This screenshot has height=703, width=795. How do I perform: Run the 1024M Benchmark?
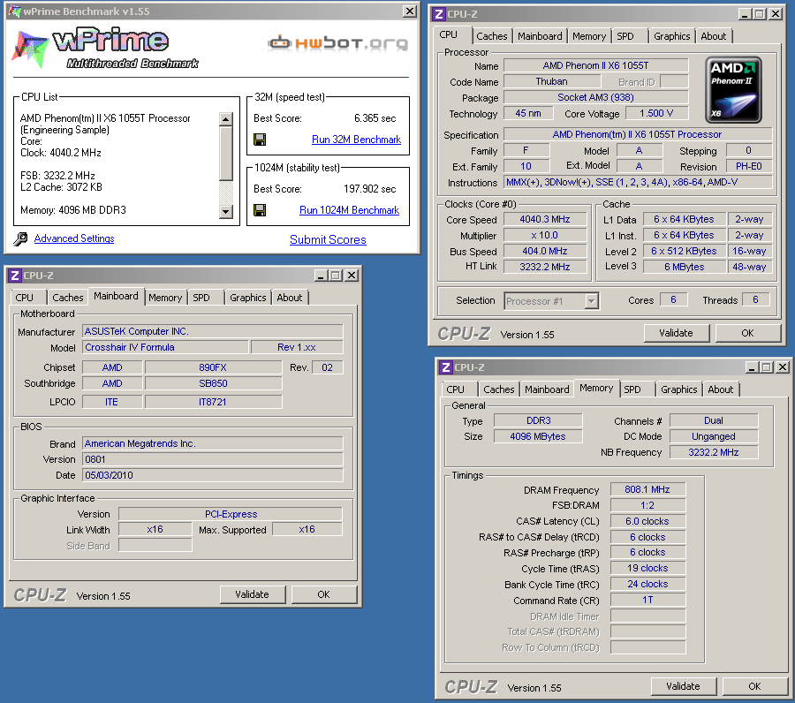coord(349,210)
